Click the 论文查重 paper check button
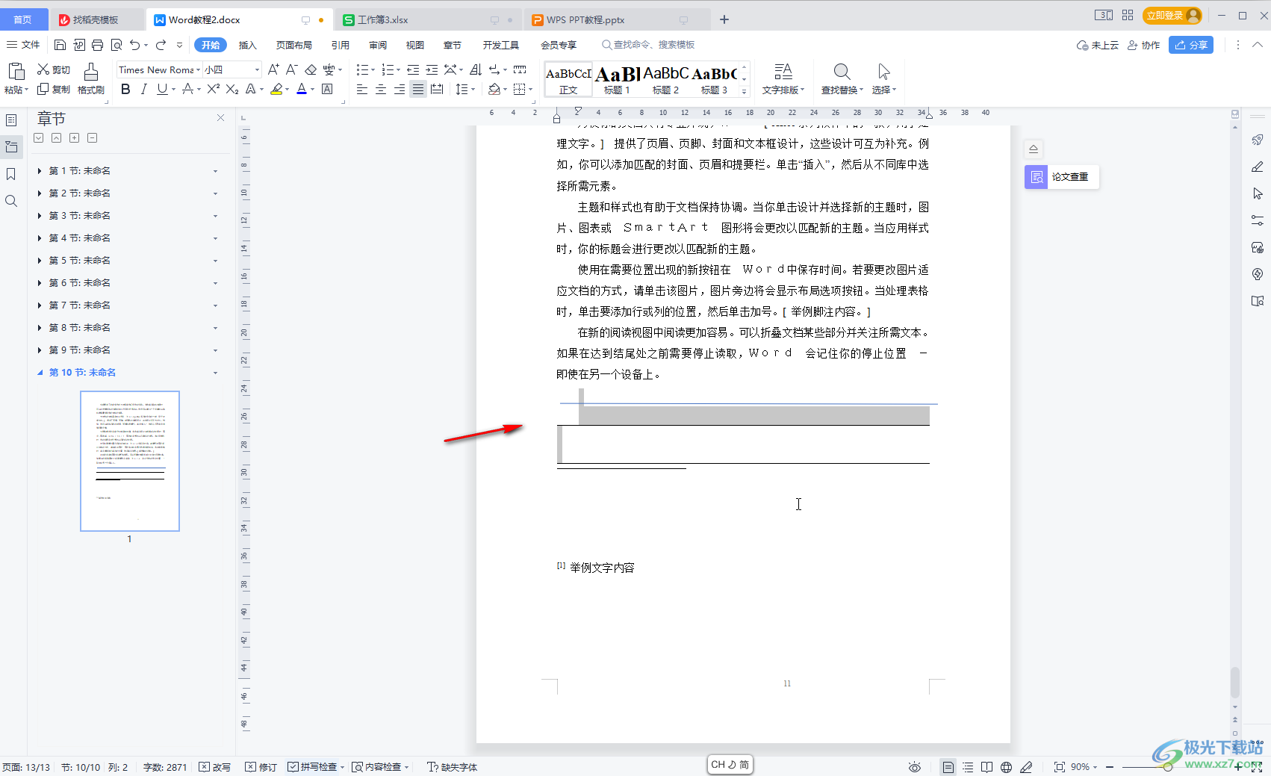 [1061, 177]
